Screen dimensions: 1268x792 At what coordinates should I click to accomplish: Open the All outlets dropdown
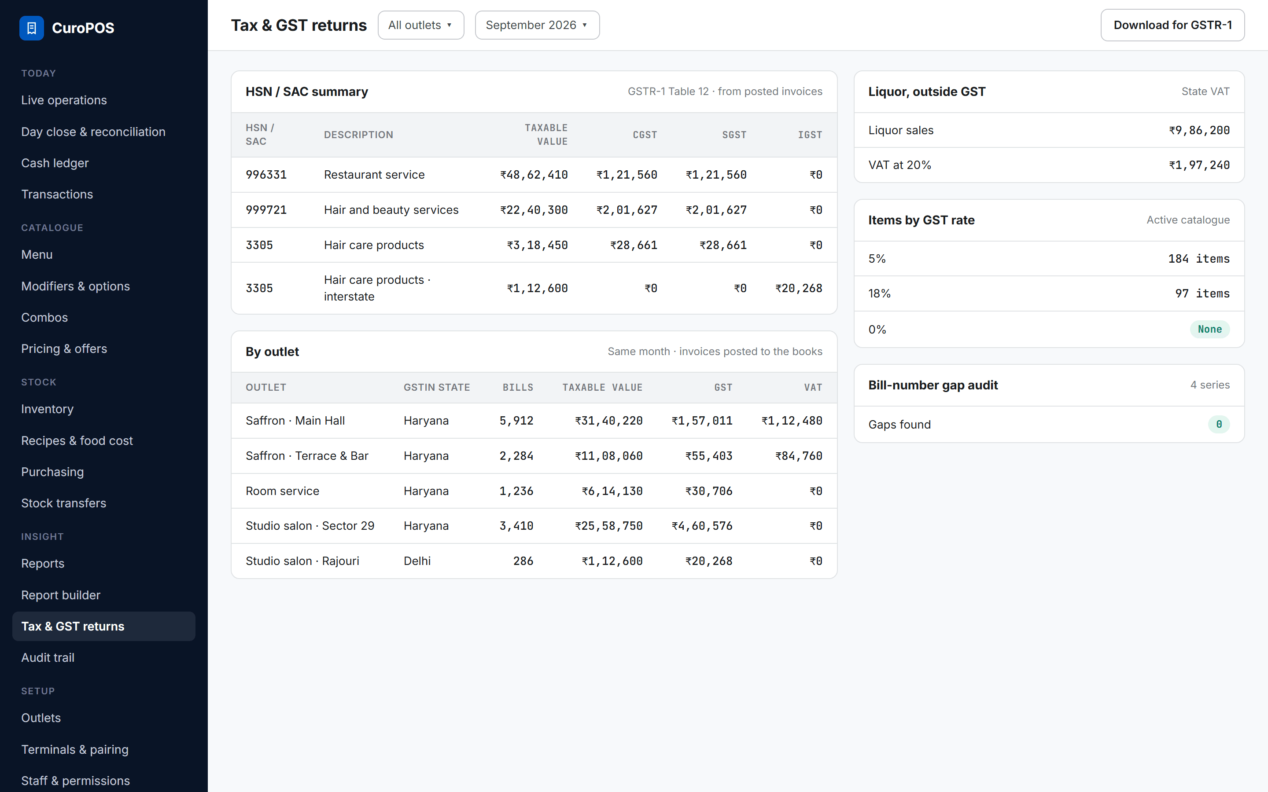click(x=421, y=25)
